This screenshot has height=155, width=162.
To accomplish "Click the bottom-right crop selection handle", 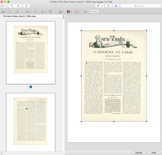I will tap(147, 121).
